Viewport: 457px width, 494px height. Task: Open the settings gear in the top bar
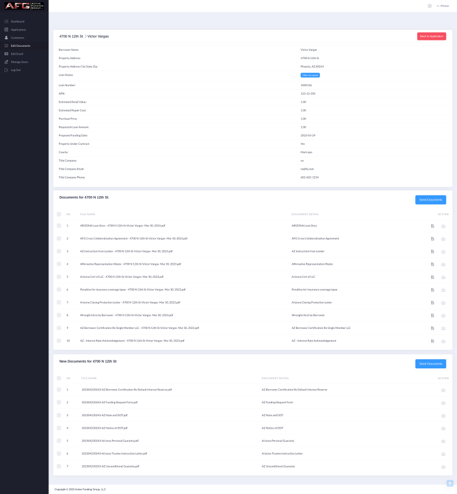click(429, 6)
